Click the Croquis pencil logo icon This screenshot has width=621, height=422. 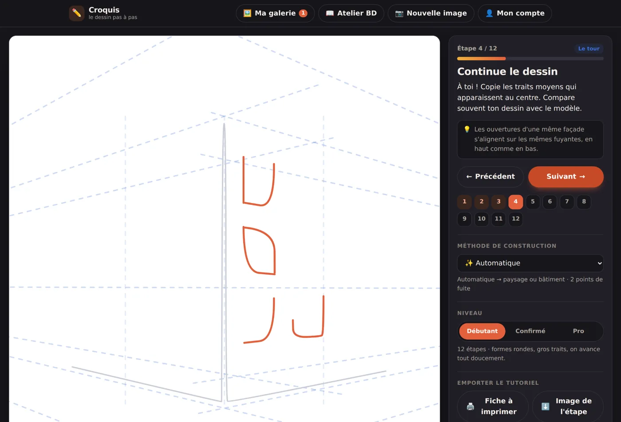(77, 13)
